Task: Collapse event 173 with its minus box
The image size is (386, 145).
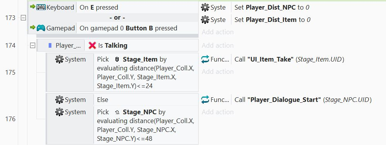Action: 23,18
